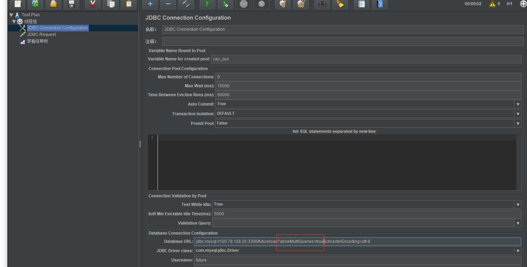
Task: Open the Templates toolbar icon
Action: pyautogui.click(x=35, y=4)
